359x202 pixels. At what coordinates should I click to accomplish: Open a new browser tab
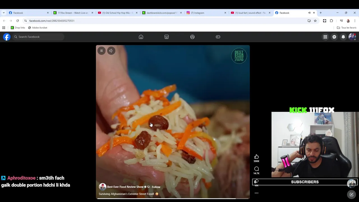pos(321,13)
